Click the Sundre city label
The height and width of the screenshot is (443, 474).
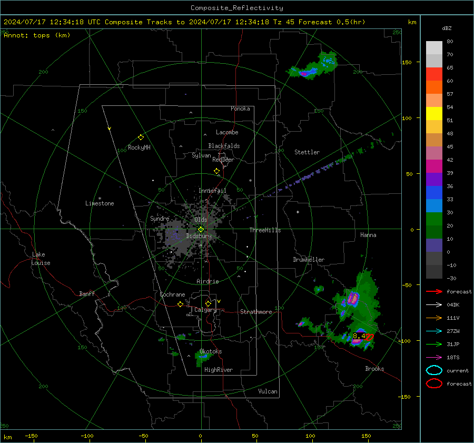point(160,218)
